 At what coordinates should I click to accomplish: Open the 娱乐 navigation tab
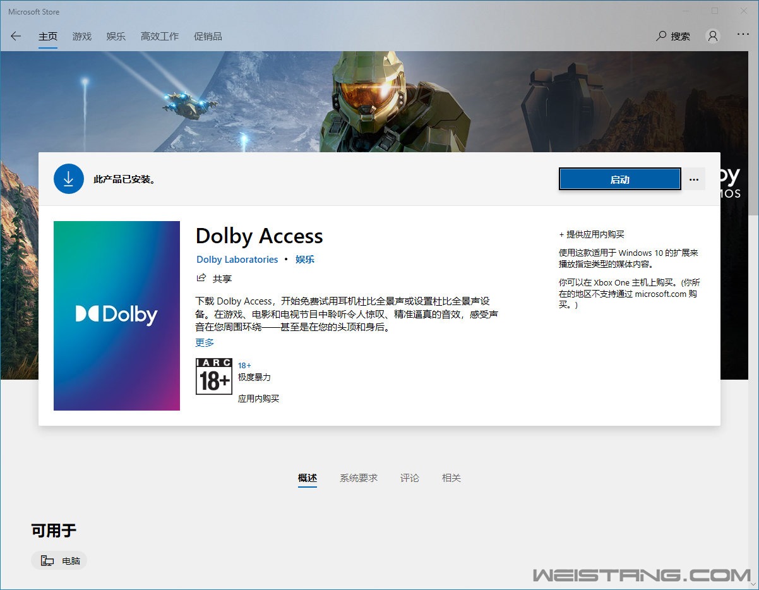coord(116,37)
